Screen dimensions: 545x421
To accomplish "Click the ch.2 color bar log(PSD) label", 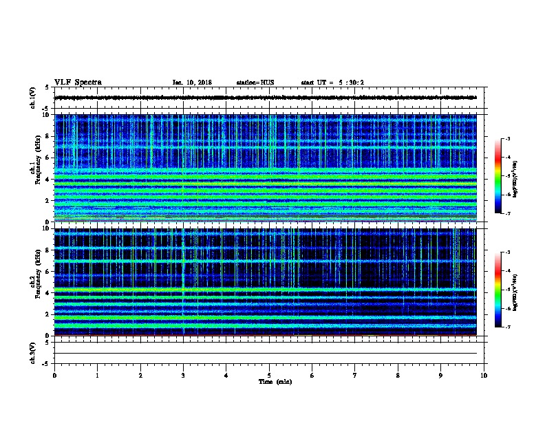I will click(515, 292).
